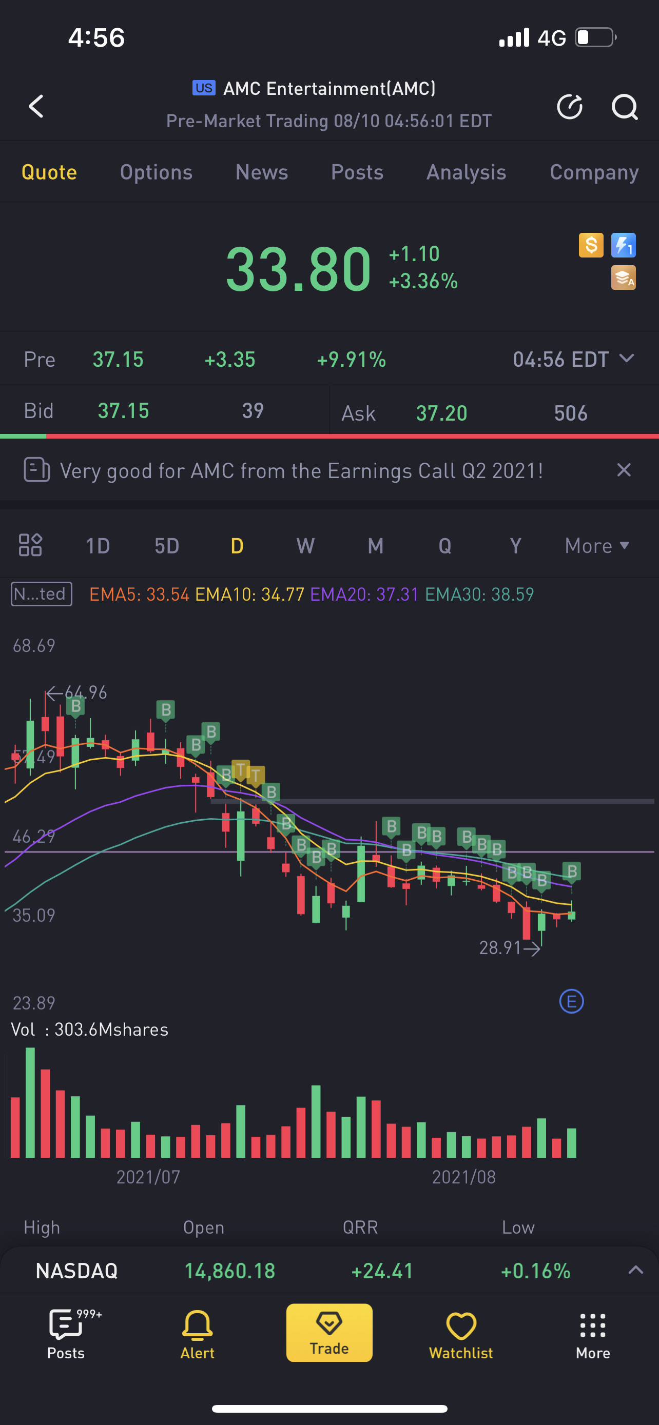Image resolution: width=659 pixels, height=1425 pixels.
Task: Switch to the Options tab
Action: (157, 172)
